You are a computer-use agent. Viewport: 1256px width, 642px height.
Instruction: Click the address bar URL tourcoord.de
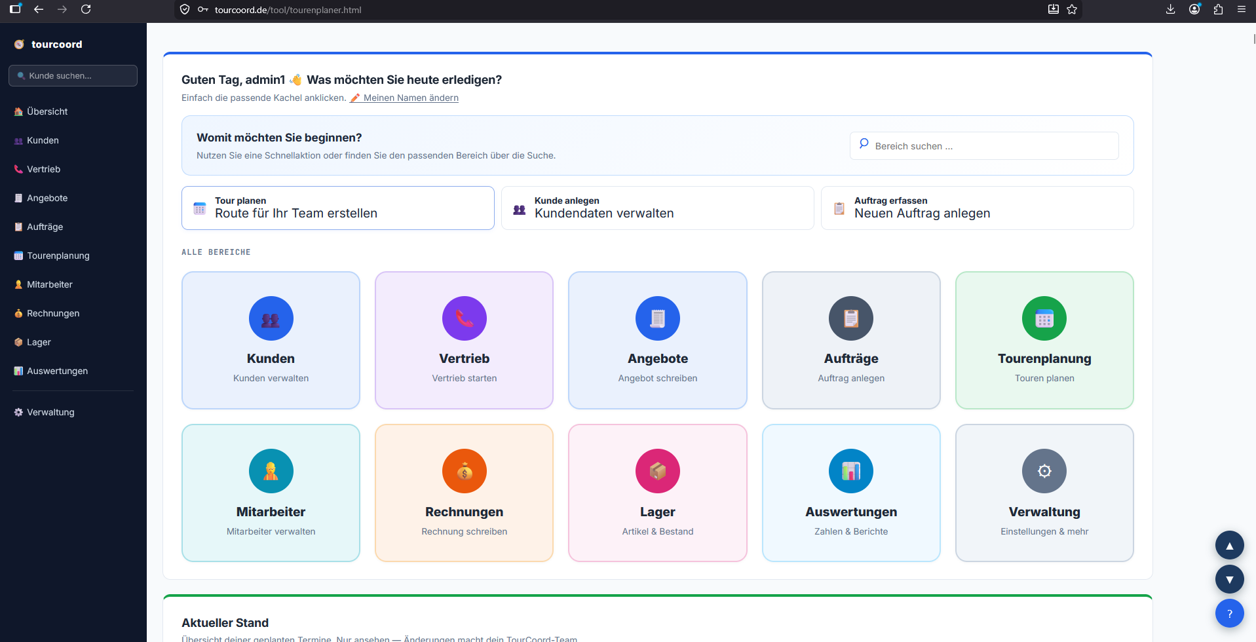pyautogui.click(x=288, y=10)
